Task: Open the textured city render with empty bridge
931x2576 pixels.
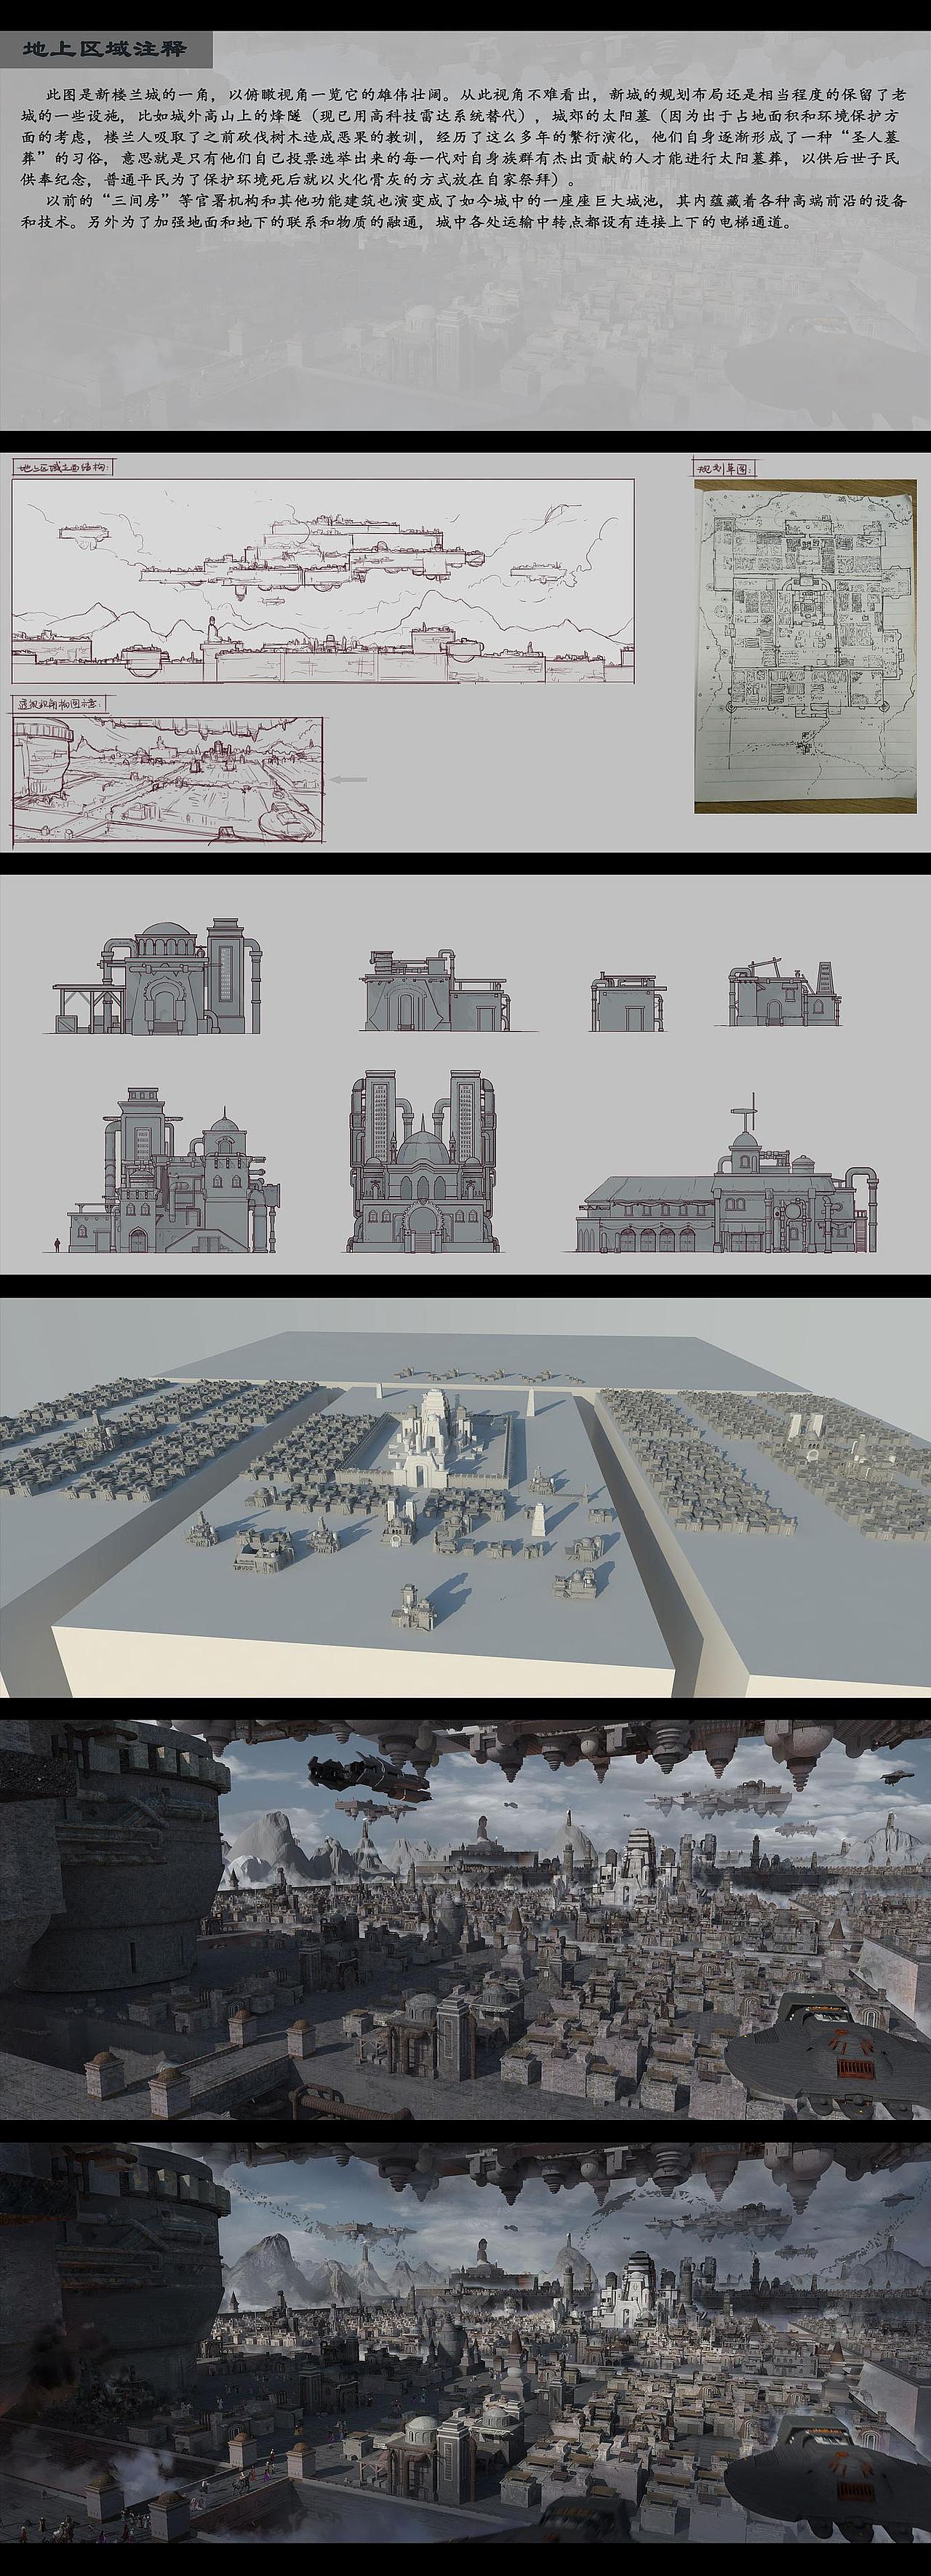Action: 465,1919
